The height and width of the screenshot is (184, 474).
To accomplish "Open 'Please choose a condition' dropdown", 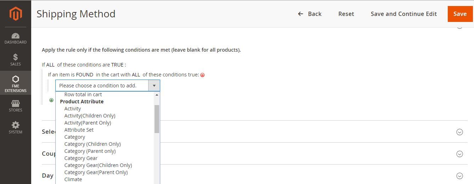I will pos(107,86).
